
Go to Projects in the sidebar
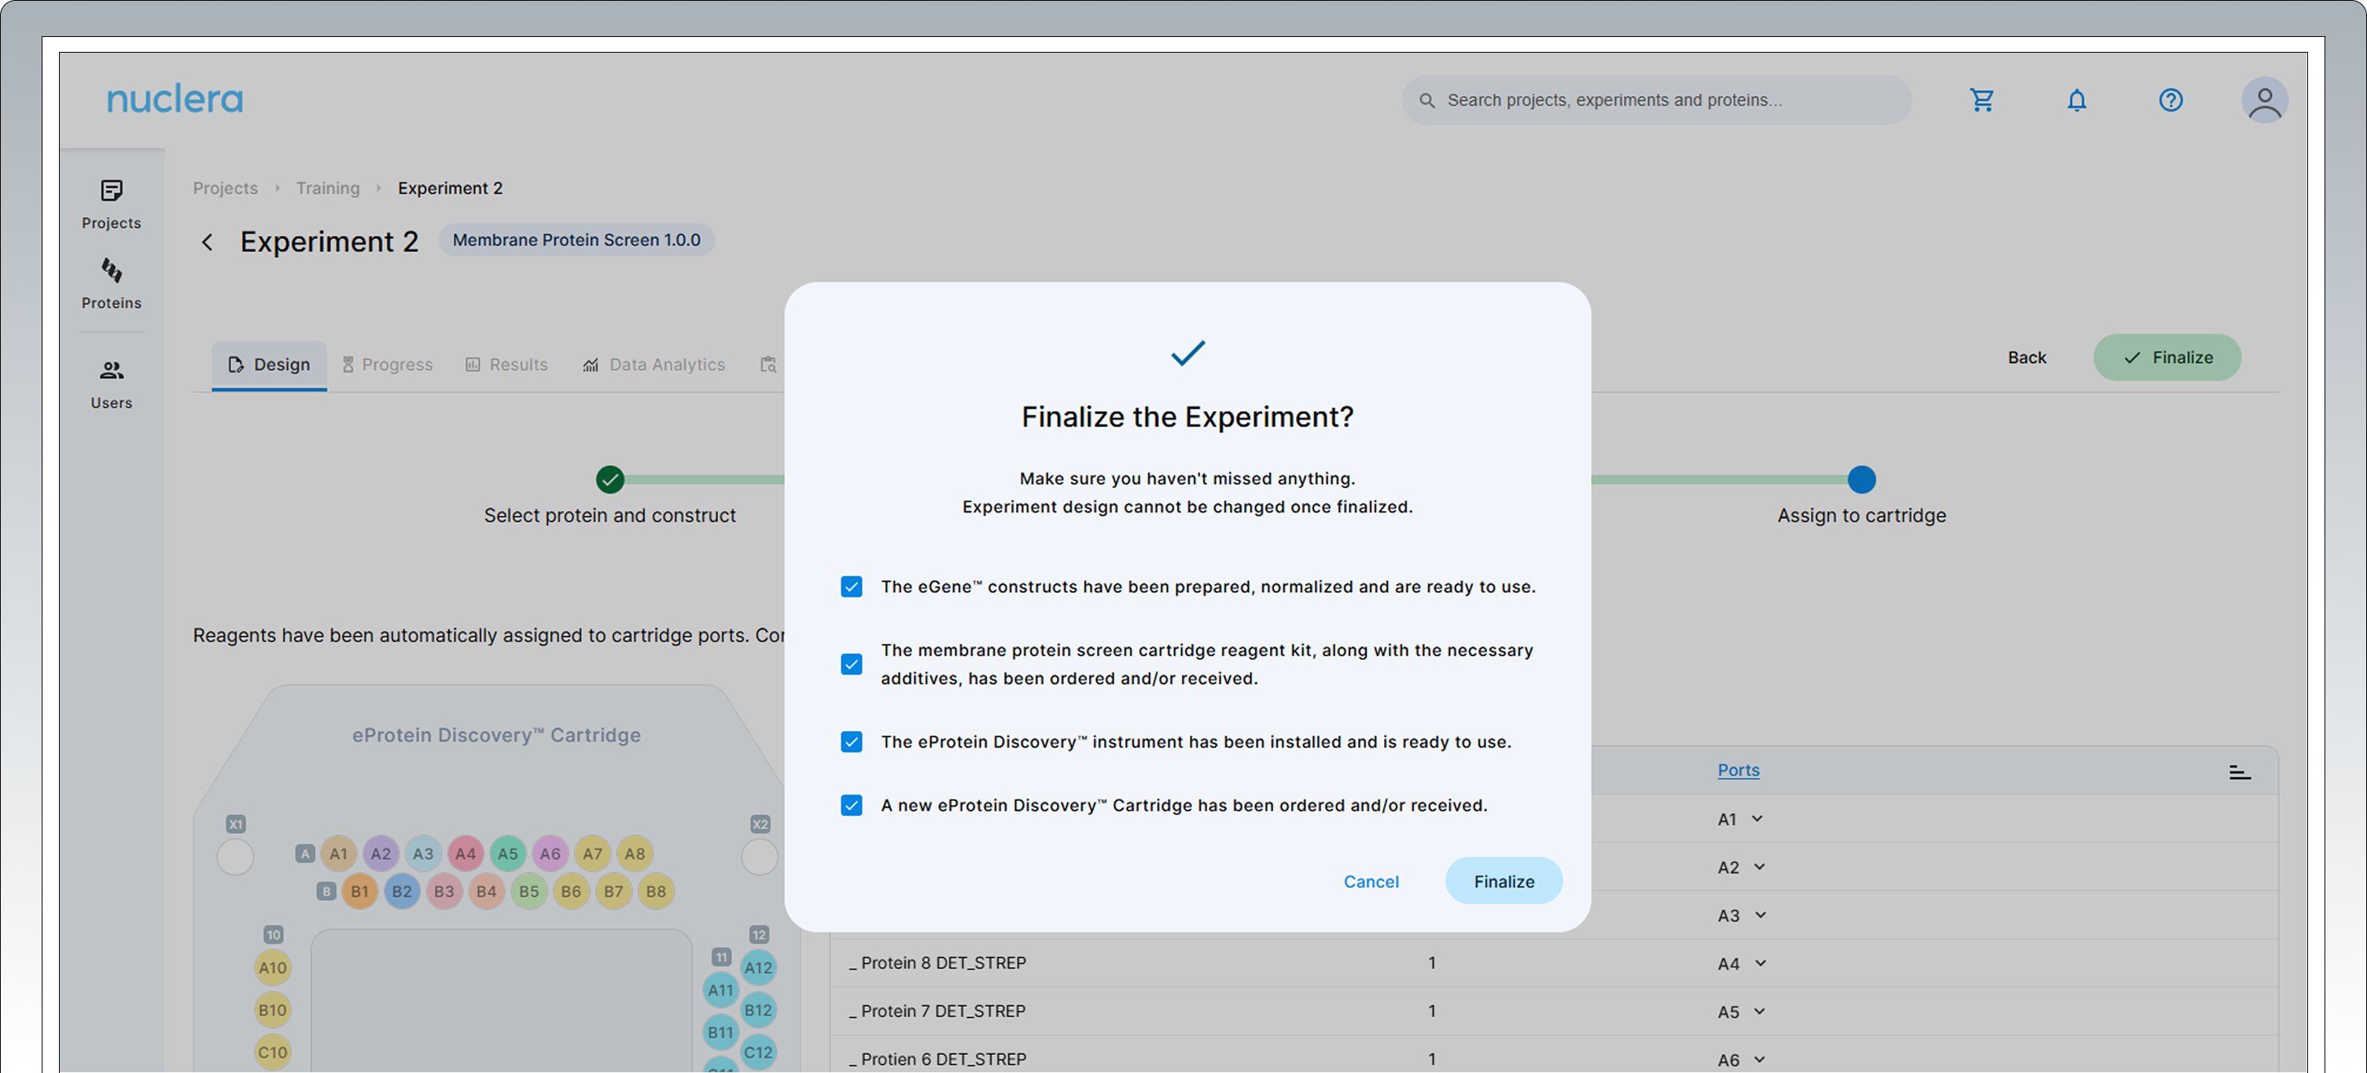point(111,204)
